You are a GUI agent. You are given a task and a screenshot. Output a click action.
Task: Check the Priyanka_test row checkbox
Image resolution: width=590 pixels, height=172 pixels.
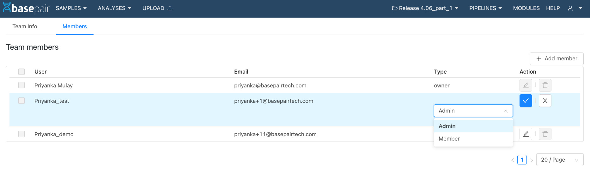tap(21, 101)
